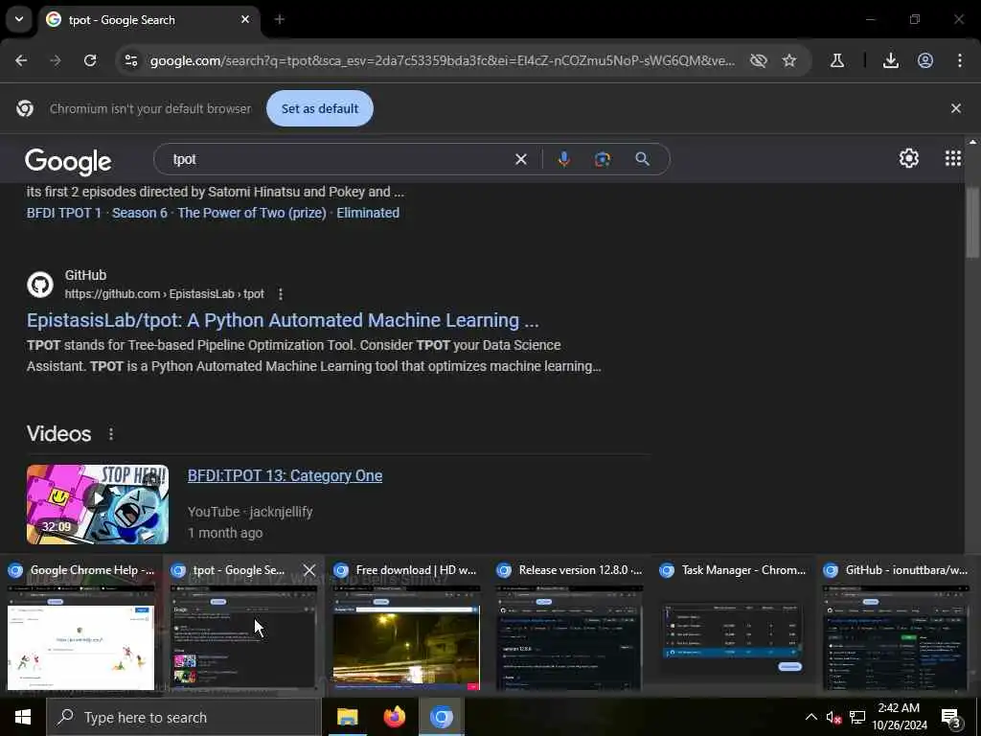The image size is (981, 736).
Task: Open Videos section three-dot menu
Action: coord(111,434)
